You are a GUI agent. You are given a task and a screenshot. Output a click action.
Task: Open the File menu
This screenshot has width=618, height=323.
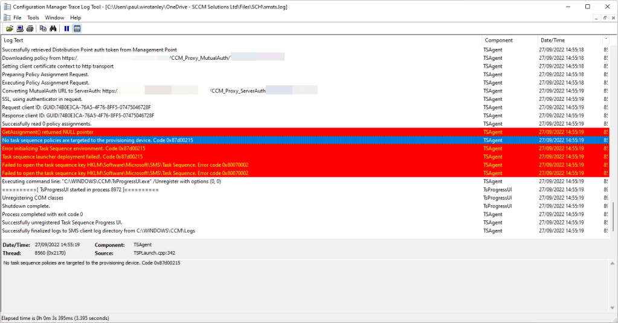(x=17, y=18)
